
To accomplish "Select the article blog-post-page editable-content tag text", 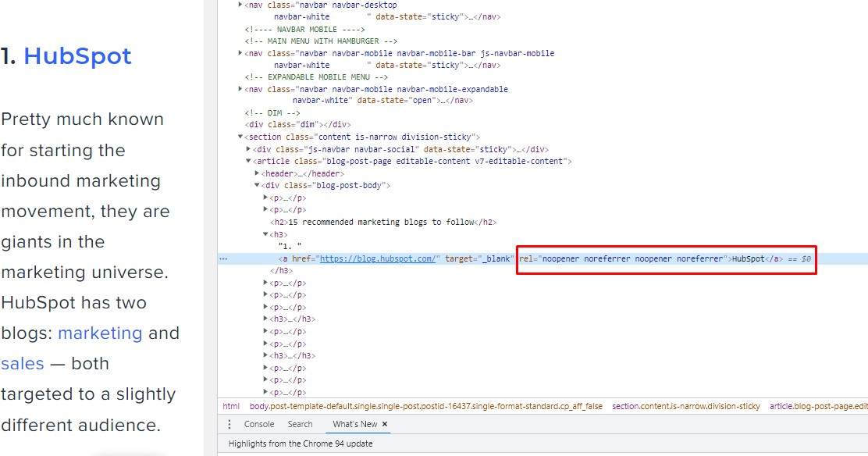I will 412,161.
